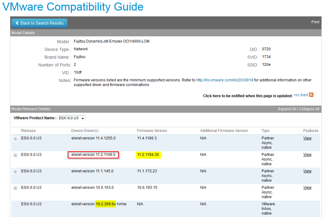Select 'elxnet version 10.2.309.6v-1vmw' driver text
This screenshot has width=323, height=218.
[x=99, y=204]
